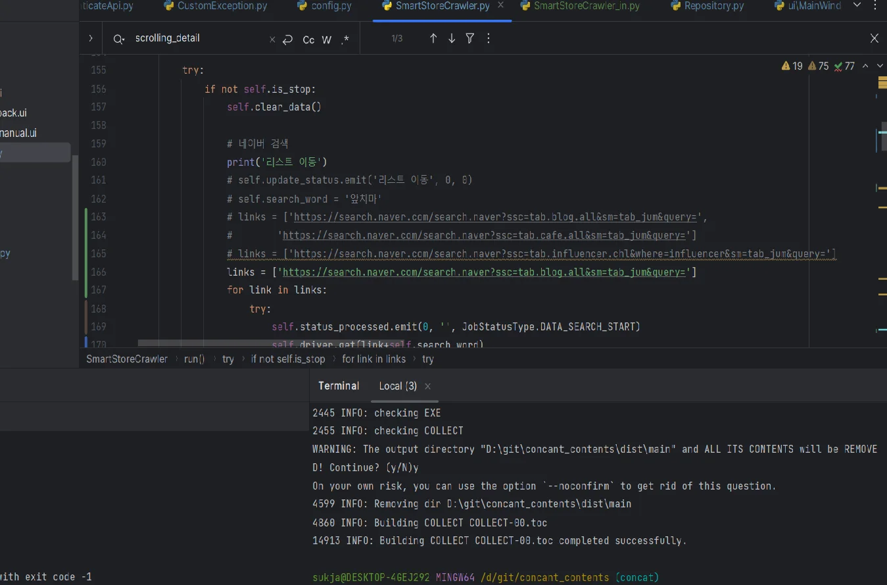Toggle Words (W) search option
This screenshot has height=585, width=887.
(x=327, y=39)
